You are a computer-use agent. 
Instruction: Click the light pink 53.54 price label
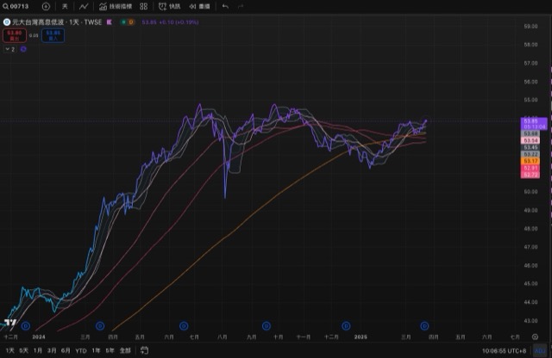[530, 140]
